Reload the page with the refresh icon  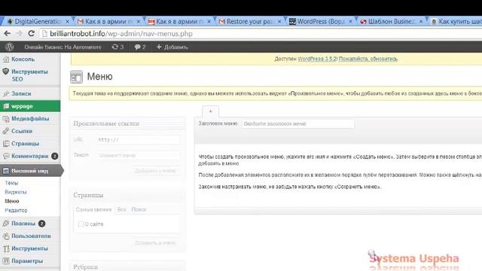[32, 33]
